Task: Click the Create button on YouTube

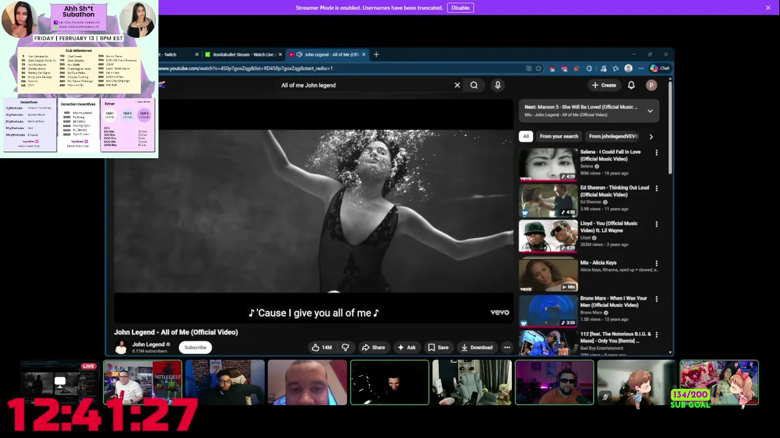Action: coord(604,85)
